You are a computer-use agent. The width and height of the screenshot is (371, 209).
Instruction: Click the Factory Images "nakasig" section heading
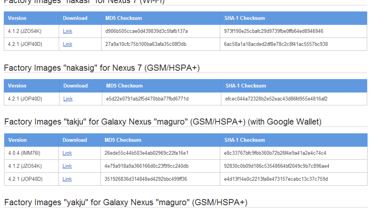102,68
